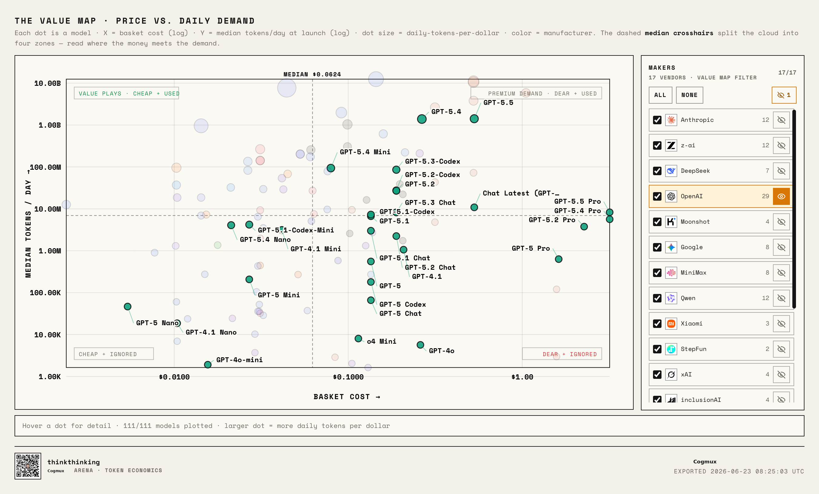
Task: Click the VALUE PLAYS quadrant label
Action: point(126,93)
